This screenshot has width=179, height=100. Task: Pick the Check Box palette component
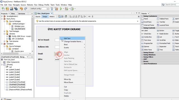[x=146, y=34]
